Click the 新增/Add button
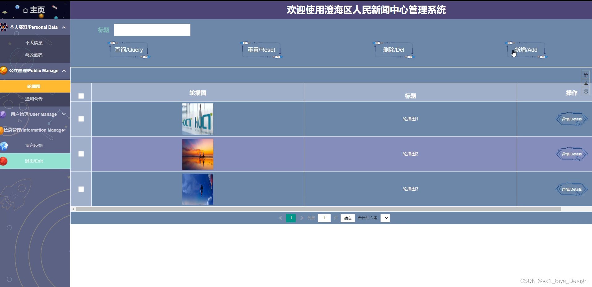 tap(526, 50)
